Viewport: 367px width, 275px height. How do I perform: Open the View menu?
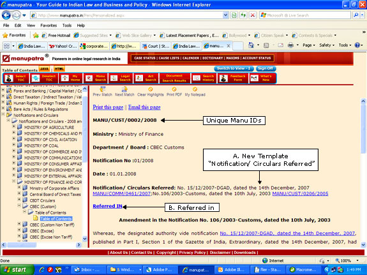31,26
